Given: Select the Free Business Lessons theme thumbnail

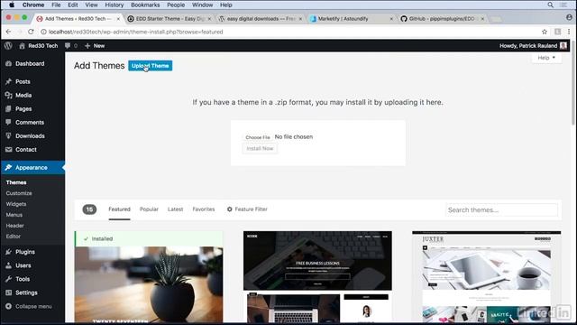Looking at the screenshot, I should point(317,277).
